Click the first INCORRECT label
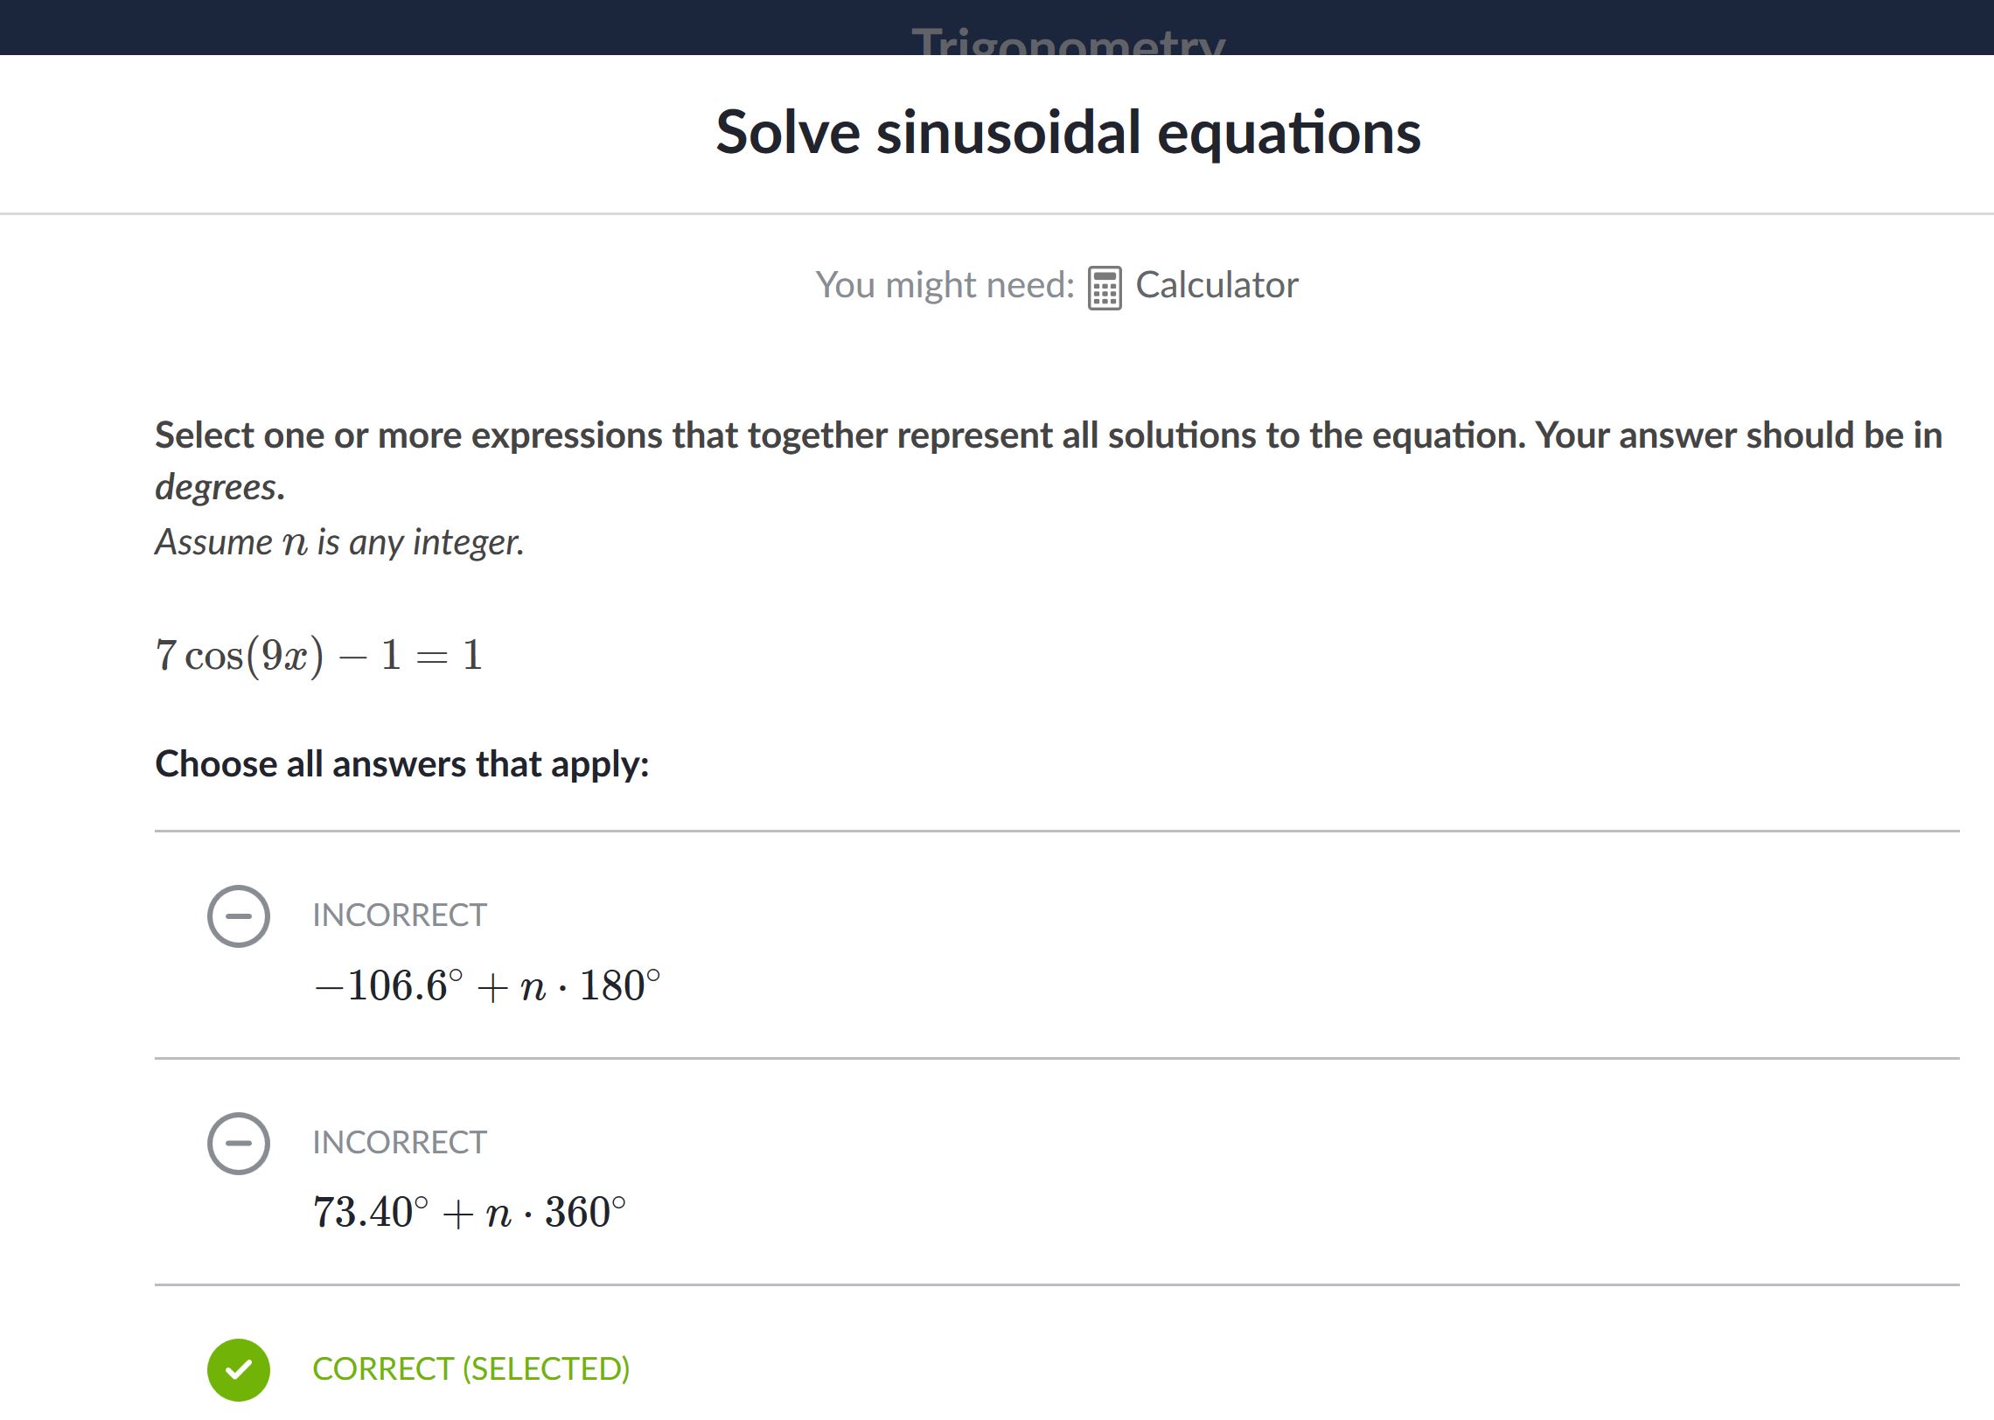 (x=400, y=915)
